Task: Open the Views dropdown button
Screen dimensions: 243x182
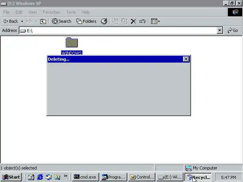Action: [x=155, y=21]
